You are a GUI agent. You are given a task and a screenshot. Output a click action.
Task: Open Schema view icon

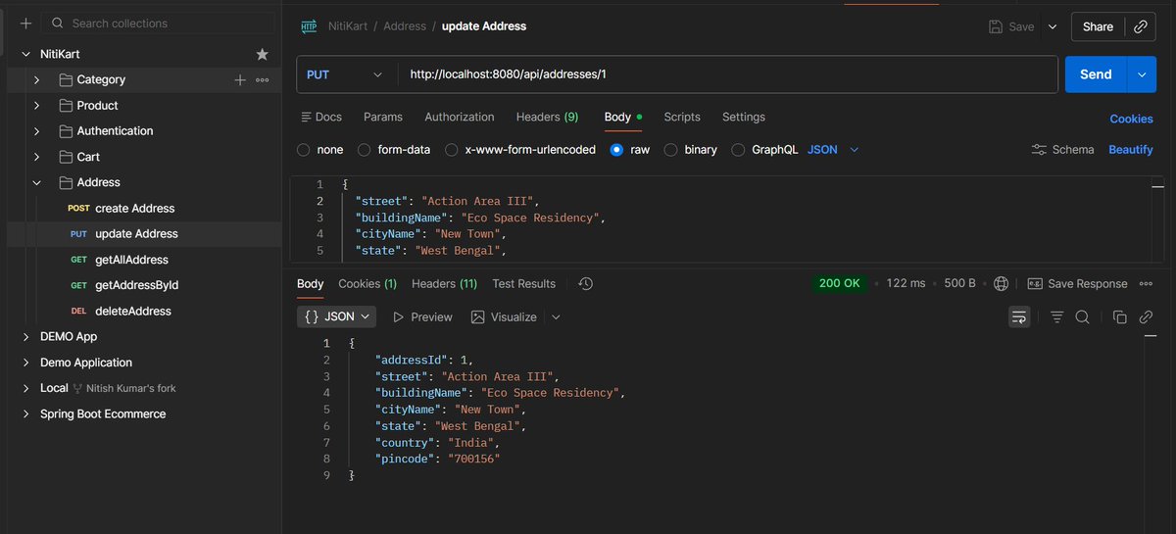pos(1063,150)
